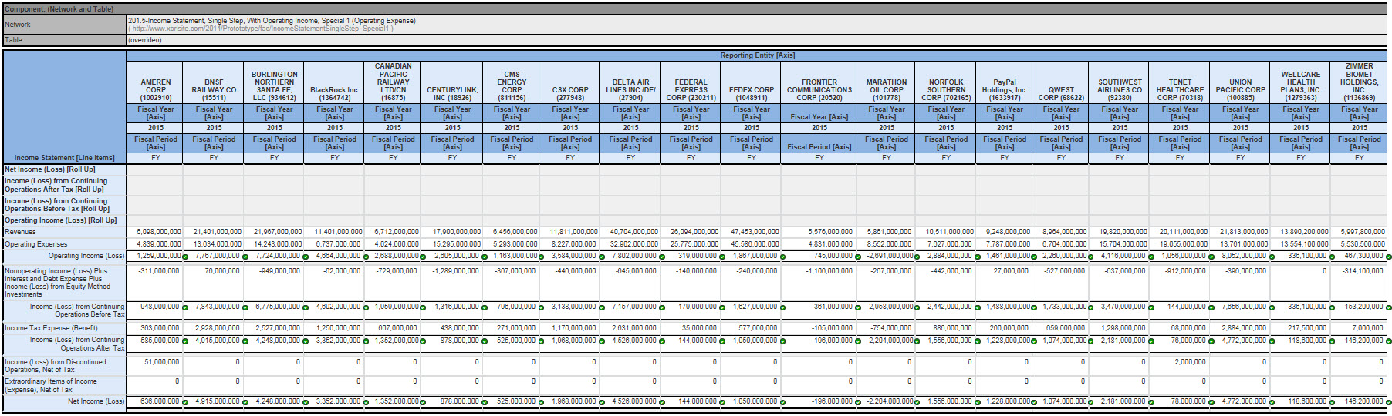This screenshot has width=1392, height=416.
Task: Click BNSF nonoperating income value 76,000,000
Action: point(222,271)
